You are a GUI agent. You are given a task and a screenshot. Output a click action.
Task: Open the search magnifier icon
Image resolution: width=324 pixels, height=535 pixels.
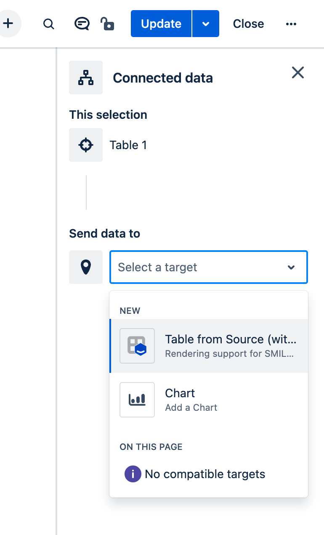pos(49,24)
